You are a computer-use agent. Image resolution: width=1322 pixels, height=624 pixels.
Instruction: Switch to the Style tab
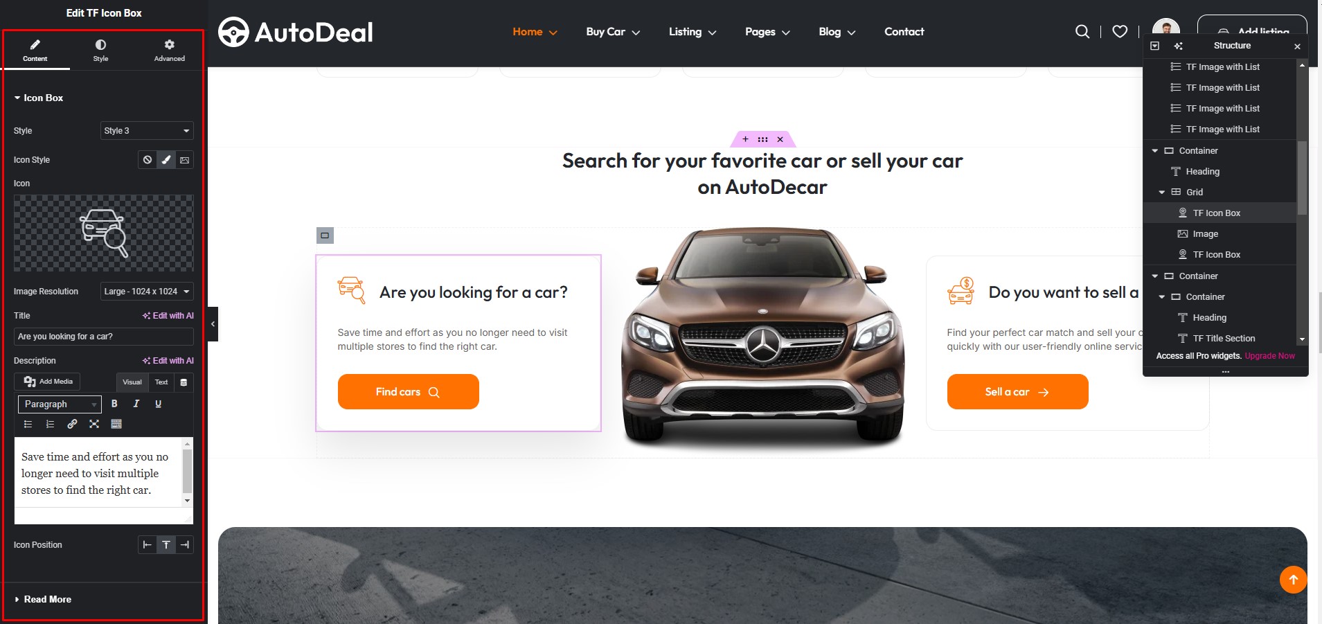(100, 51)
